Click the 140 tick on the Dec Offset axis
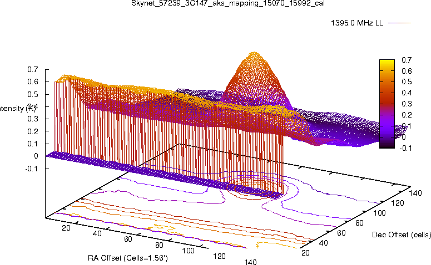 click(415, 193)
